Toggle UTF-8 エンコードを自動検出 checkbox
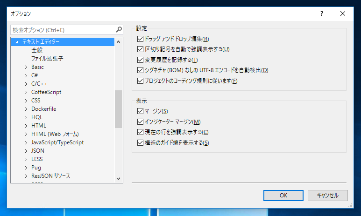Screen dimensions: 361x216 click(140, 70)
